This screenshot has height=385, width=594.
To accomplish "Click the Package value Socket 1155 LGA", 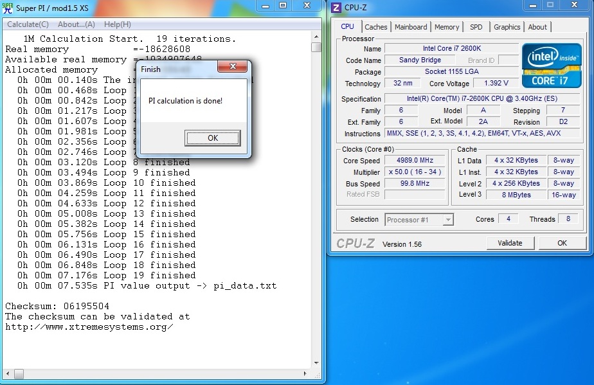I will pyautogui.click(x=451, y=71).
